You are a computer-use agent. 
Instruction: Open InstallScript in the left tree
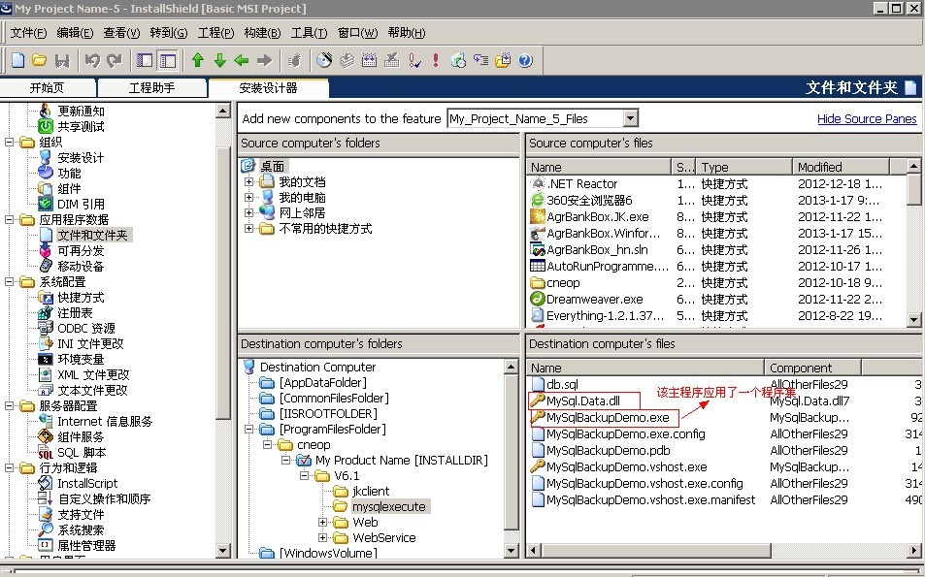pos(87,483)
